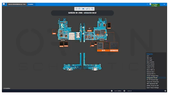Click the 3475 chip label
The width and height of the screenshot is (169, 95).
(x=103, y=50)
